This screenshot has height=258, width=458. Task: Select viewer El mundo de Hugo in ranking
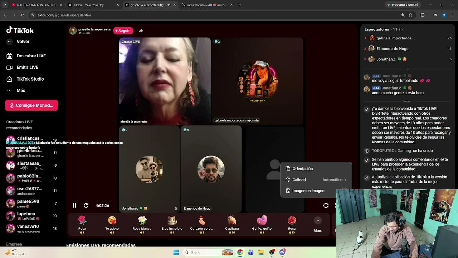coord(408,49)
